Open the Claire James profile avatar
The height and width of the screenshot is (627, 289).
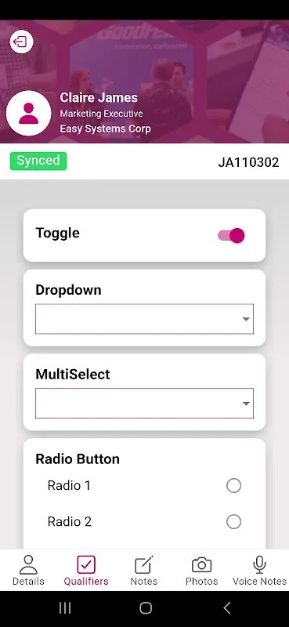point(29,113)
